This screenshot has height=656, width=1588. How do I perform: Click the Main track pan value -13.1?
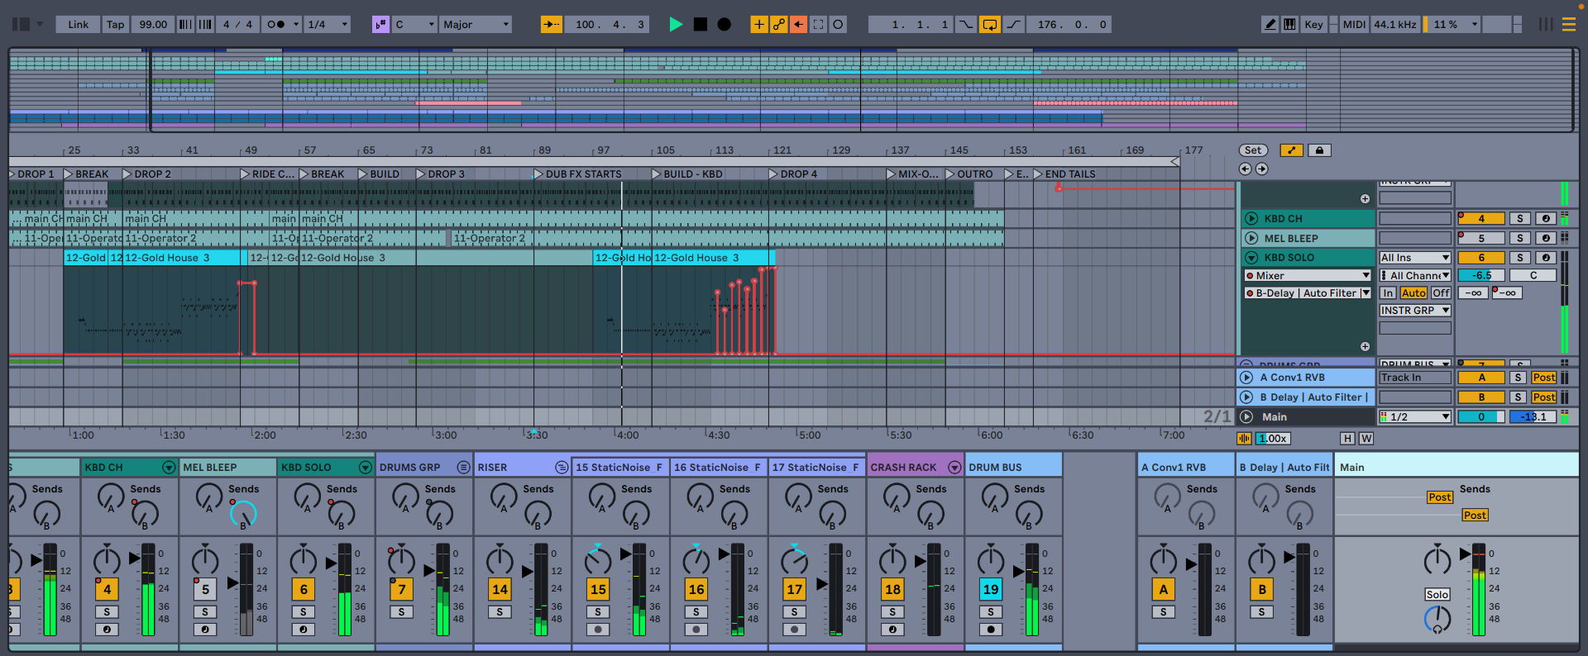point(1533,417)
